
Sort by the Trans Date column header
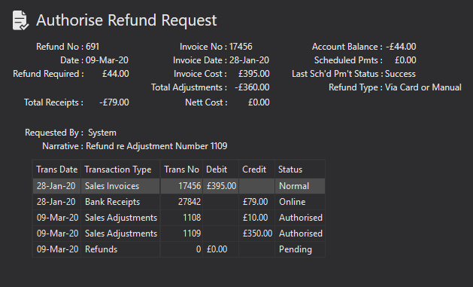[x=56, y=169]
